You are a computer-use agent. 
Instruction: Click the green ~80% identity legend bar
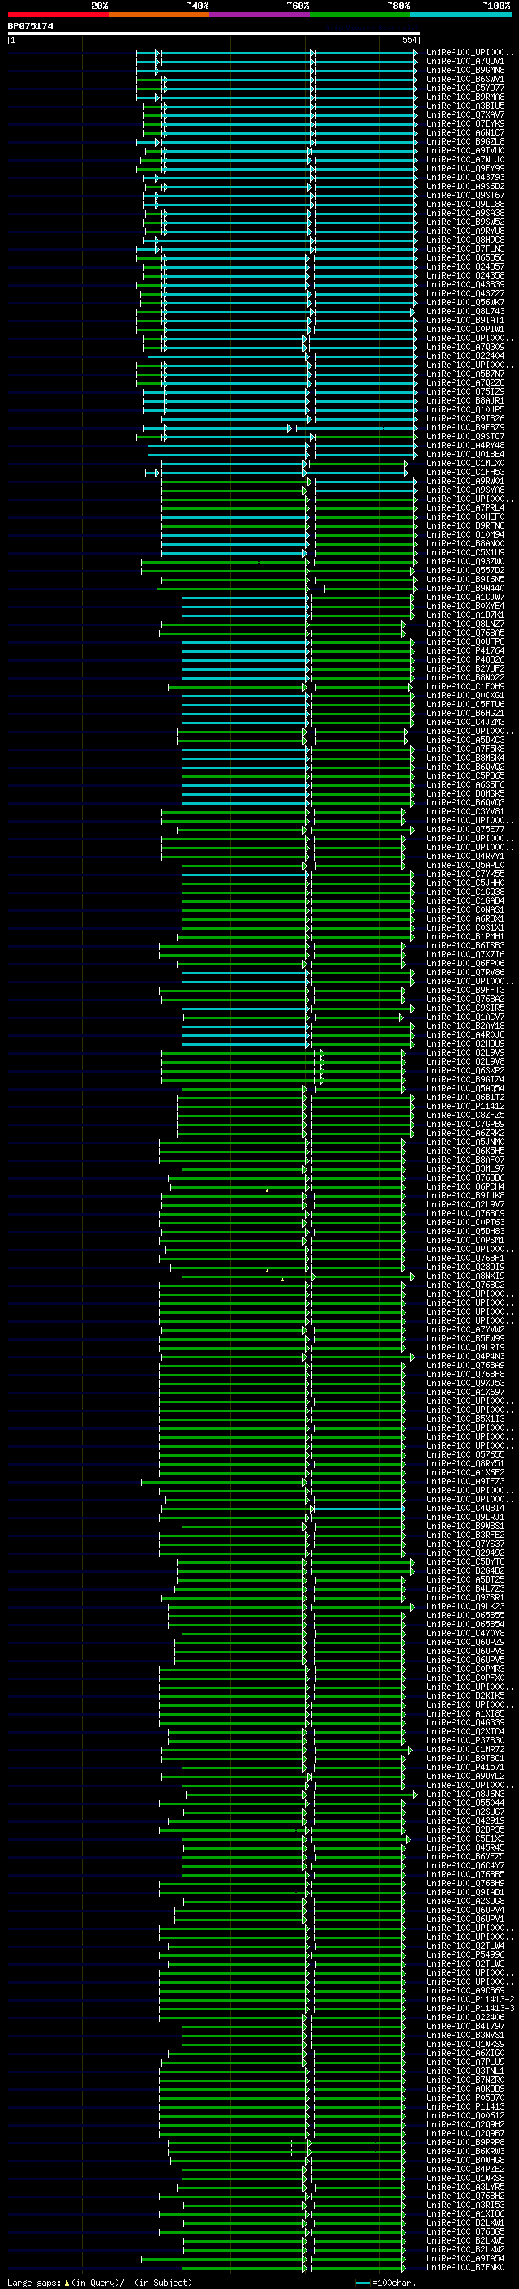click(x=360, y=15)
